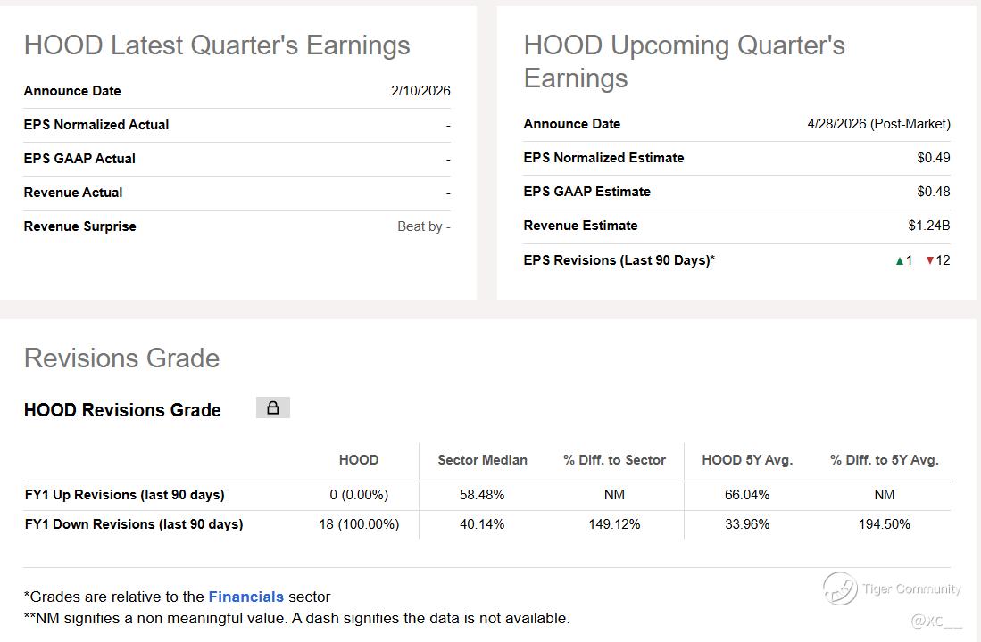This screenshot has width=981, height=642.
Task: Click the Sector Median column header
Action: (482, 460)
